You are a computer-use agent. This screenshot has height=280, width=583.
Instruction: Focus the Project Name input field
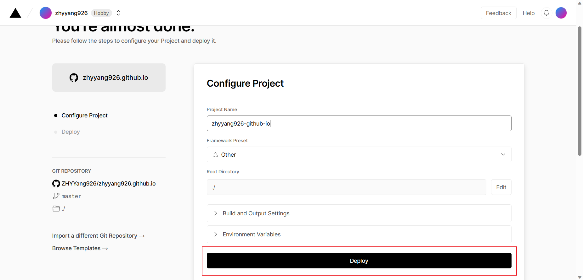[359, 123]
